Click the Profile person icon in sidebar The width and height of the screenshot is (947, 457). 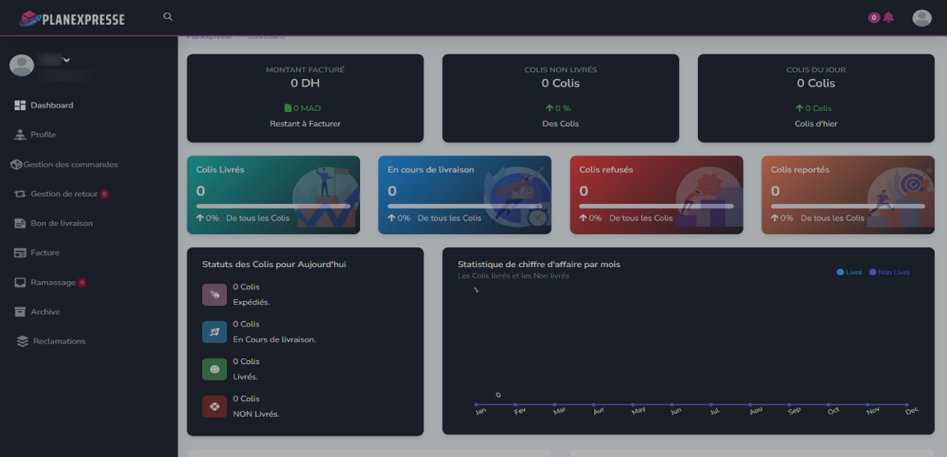(21, 135)
